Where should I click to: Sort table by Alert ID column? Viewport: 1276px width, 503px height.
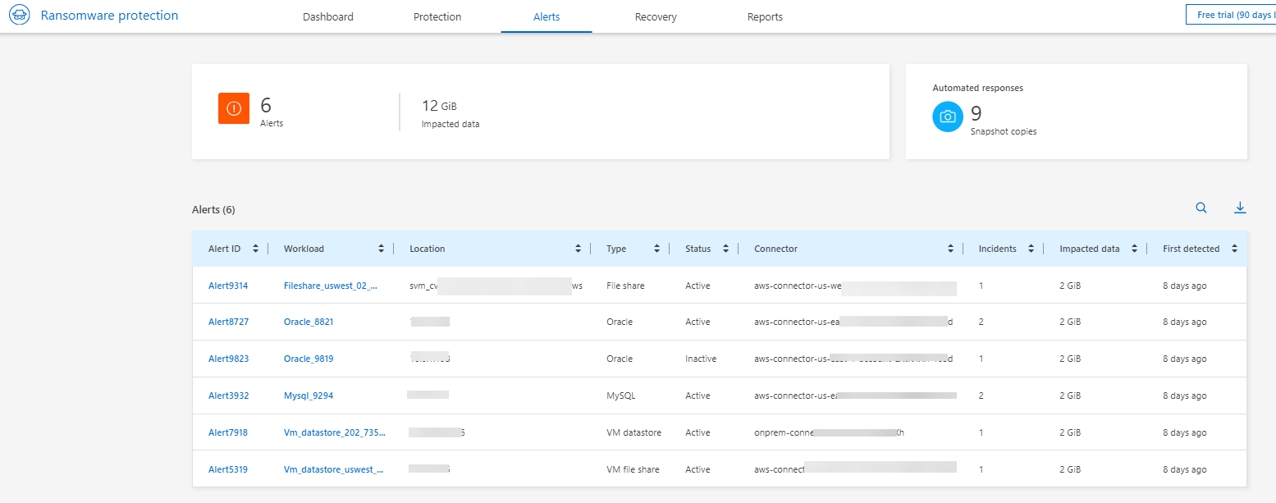256,249
